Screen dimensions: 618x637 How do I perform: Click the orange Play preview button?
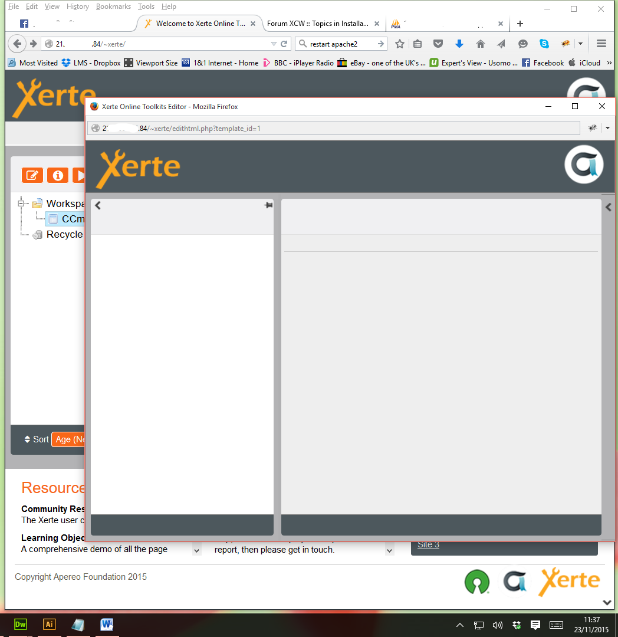pyautogui.click(x=79, y=175)
